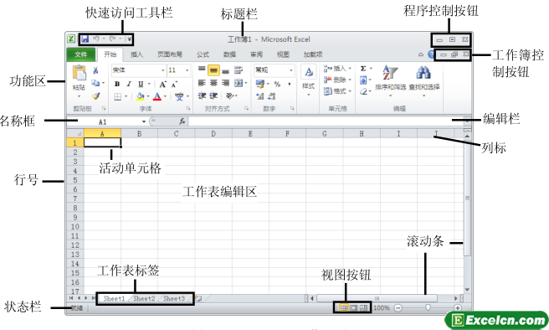
Task: Open the 常规 number format dropdown
Action: click(x=291, y=70)
